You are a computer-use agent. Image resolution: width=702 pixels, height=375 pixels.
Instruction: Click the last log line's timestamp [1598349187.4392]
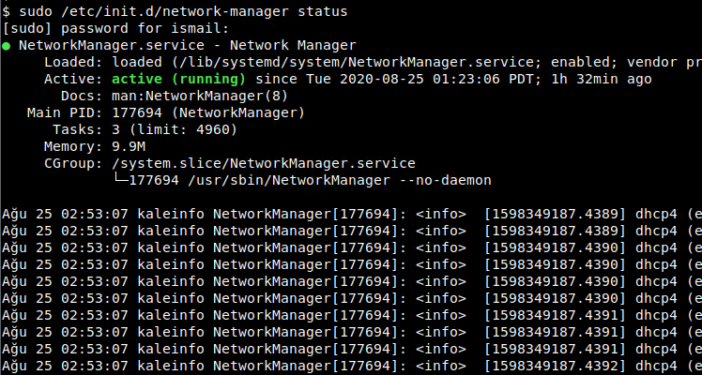point(555,367)
